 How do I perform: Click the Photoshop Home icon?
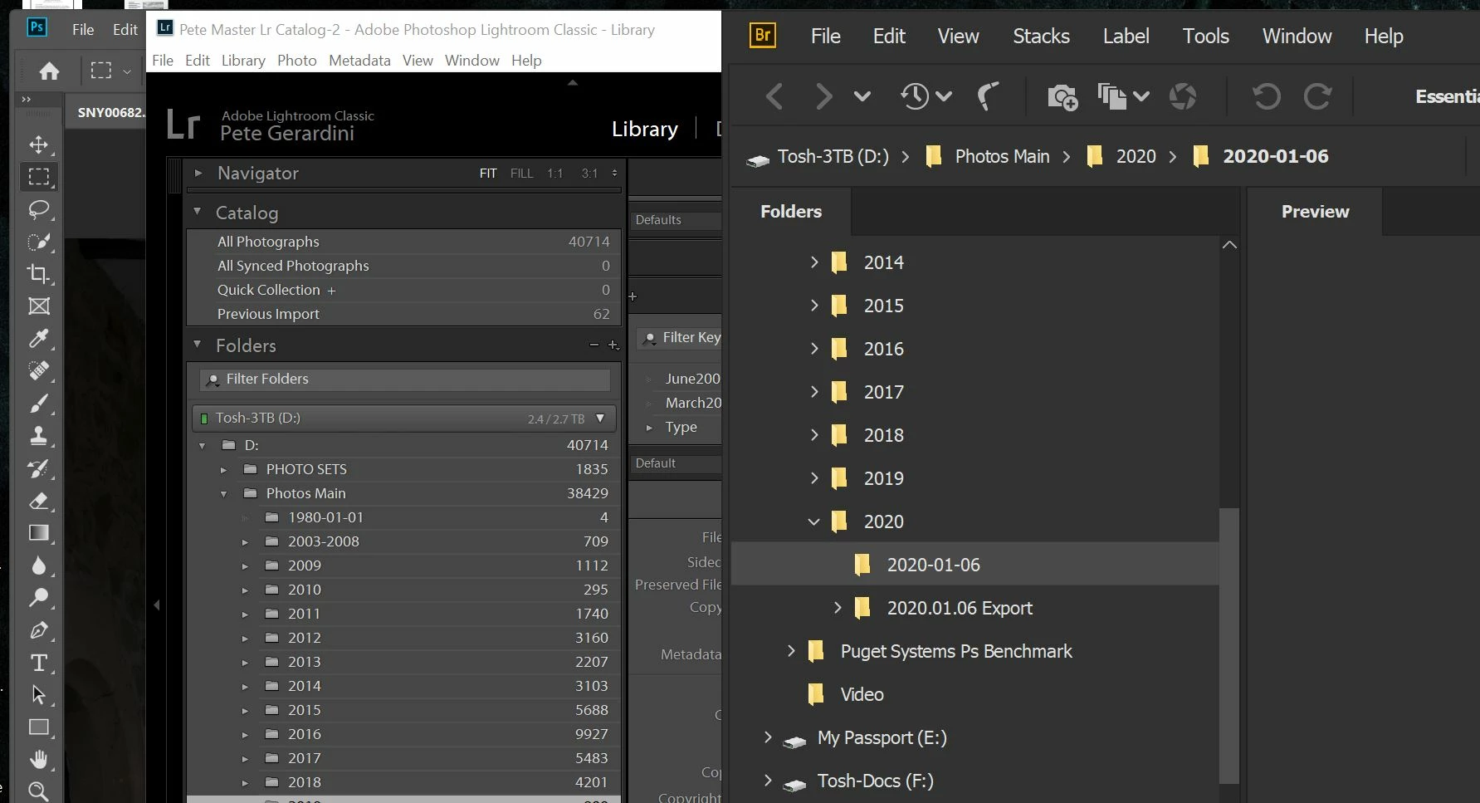point(49,71)
